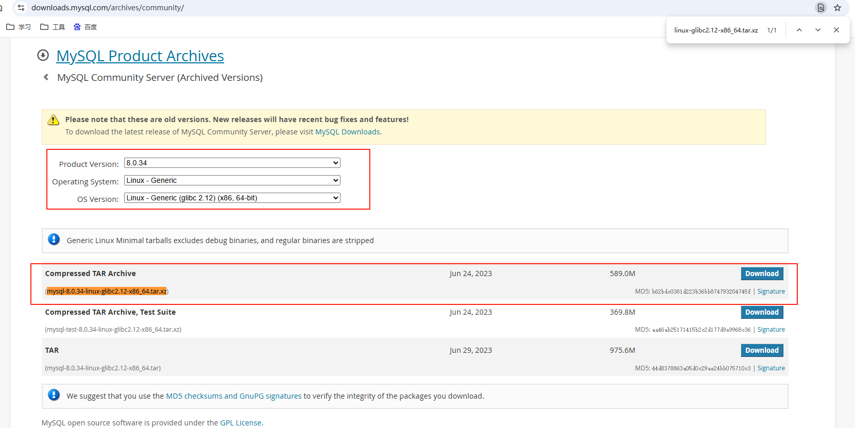Screen dimensions: 855x428
Task: Click the yellow warning triangle icon
Action: point(54,120)
